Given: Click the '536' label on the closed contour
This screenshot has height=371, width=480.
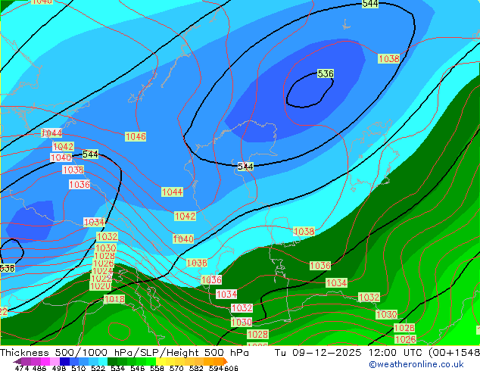Looking at the screenshot, I should tap(326, 73).
